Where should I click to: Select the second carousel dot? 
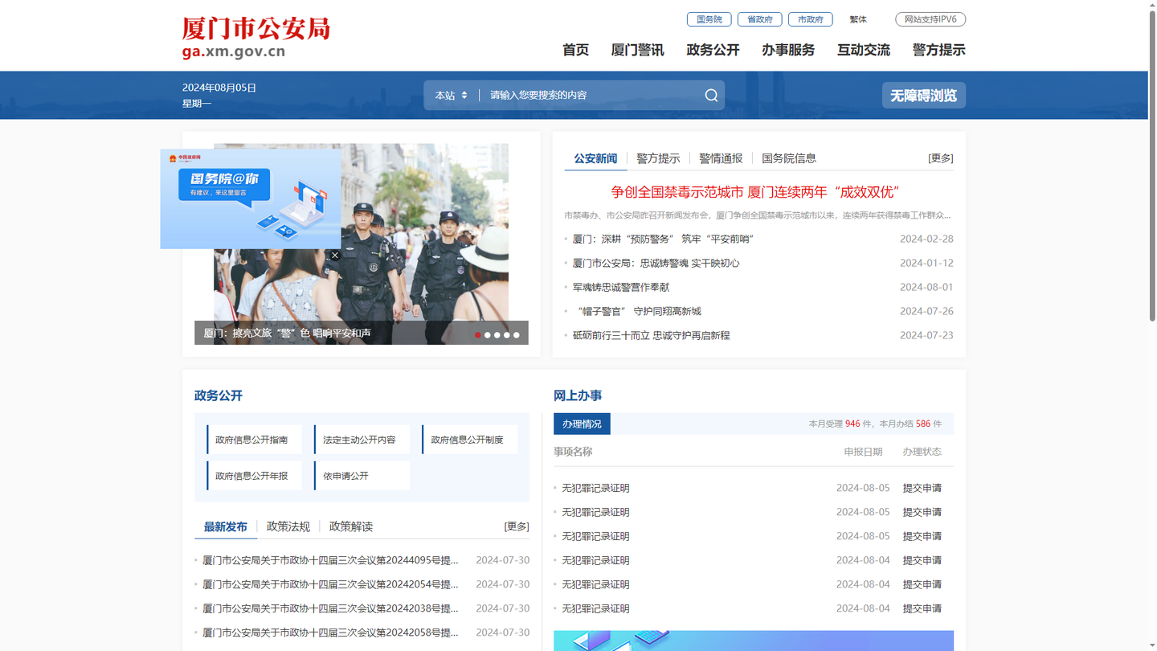pos(488,335)
